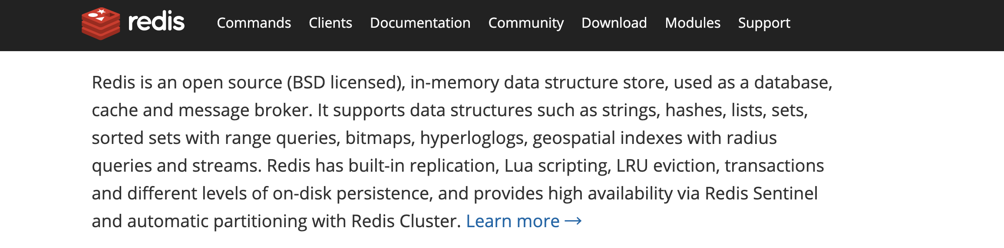Click the words "Redis Cluster"
The width and height of the screenshot is (1004, 248).
[x=406, y=221]
